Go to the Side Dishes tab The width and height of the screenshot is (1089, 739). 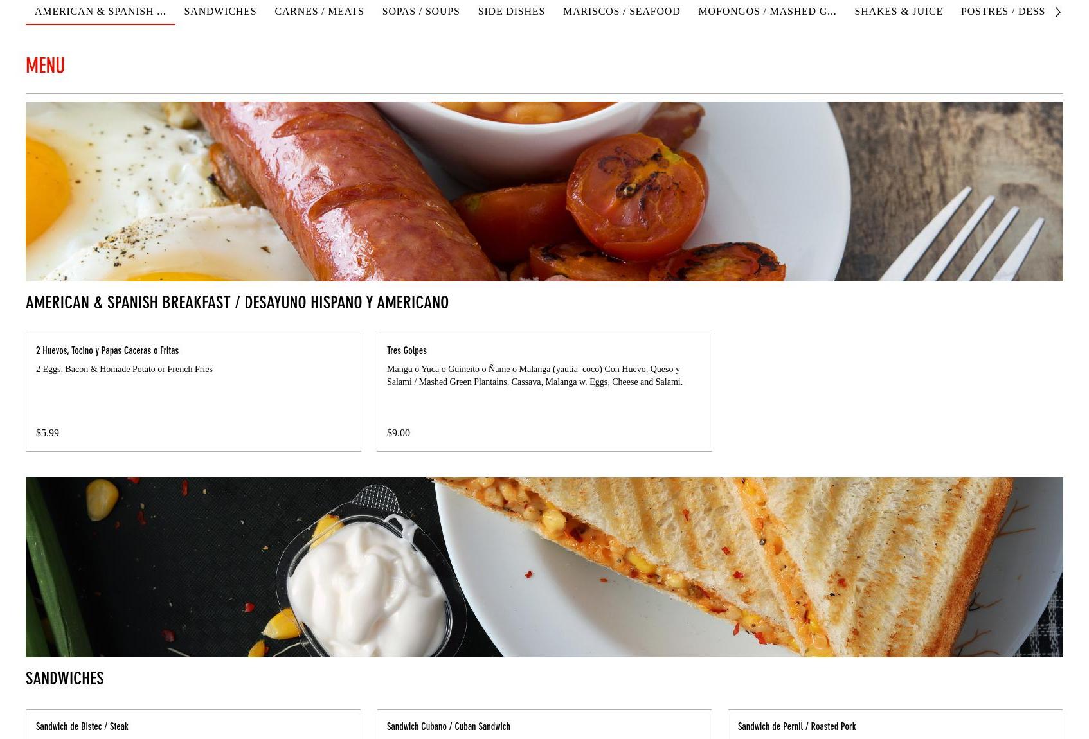(x=511, y=12)
